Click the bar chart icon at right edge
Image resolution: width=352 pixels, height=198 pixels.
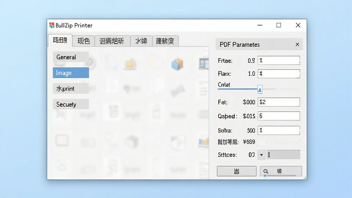(x=203, y=142)
